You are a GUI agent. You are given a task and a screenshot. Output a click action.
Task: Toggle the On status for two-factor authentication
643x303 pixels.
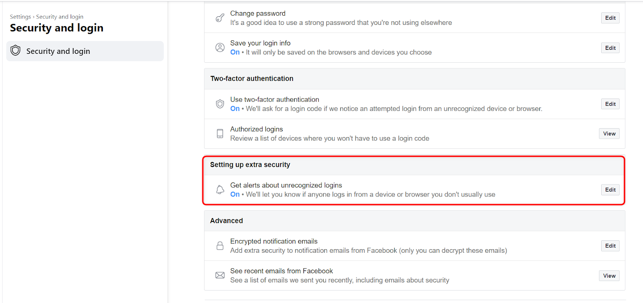pyautogui.click(x=235, y=109)
